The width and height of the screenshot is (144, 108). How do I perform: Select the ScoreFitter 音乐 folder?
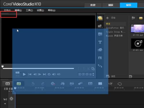click(x=115, y=28)
